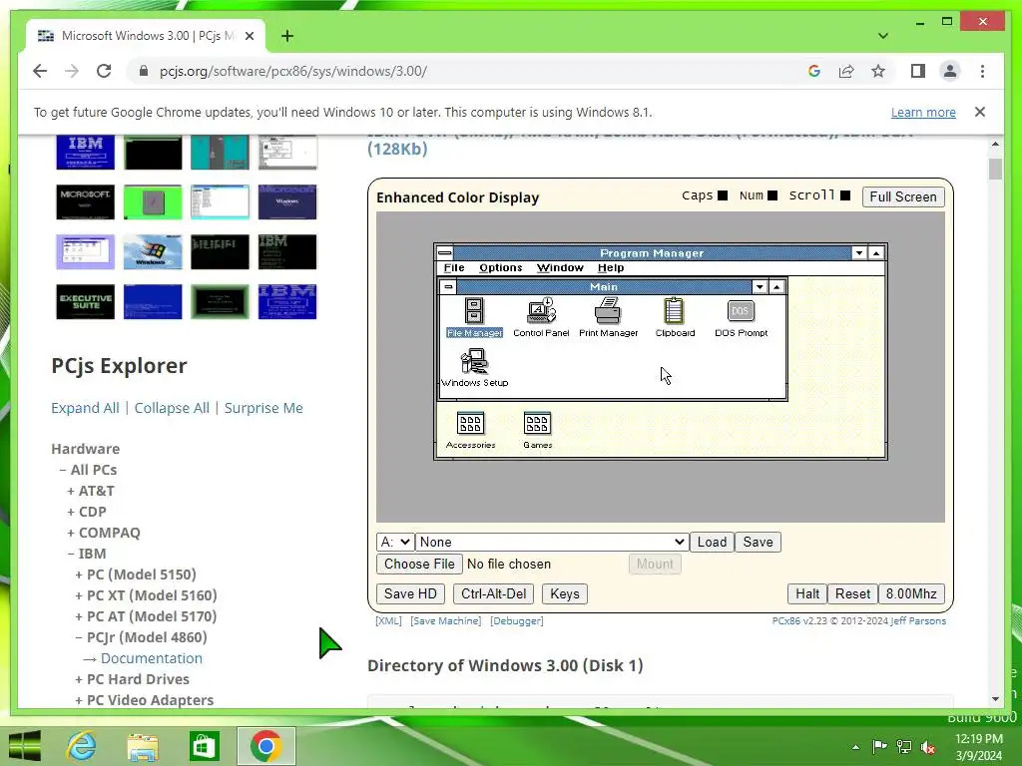Screen dimensions: 1022x766
Task: Click the Full Screen button
Action: tap(902, 196)
